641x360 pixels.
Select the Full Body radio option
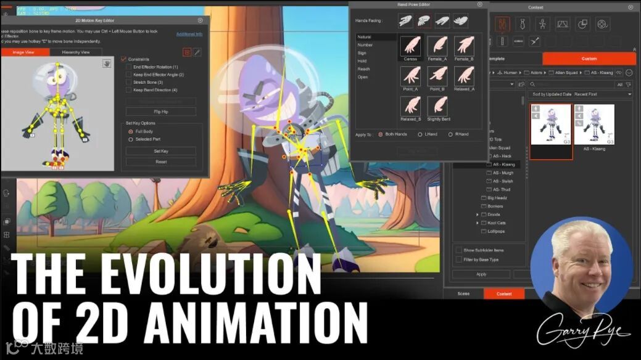pos(131,131)
